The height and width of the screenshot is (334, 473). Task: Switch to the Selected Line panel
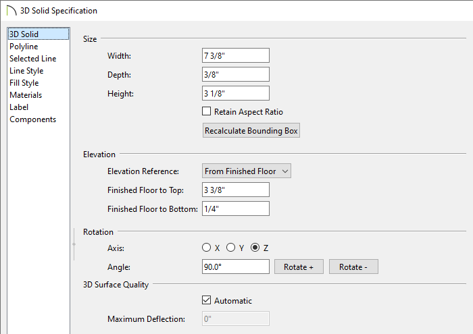click(x=32, y=59)
